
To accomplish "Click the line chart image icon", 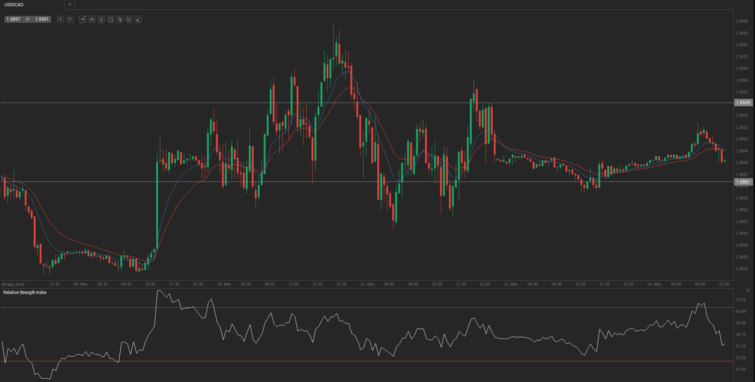I will coord(111,20).
